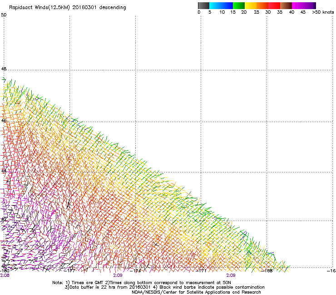The height and width of the screenshot is (295, 336).
Task: Click the '2:09' time label between -177 and -174
Action: pos(118,275)
